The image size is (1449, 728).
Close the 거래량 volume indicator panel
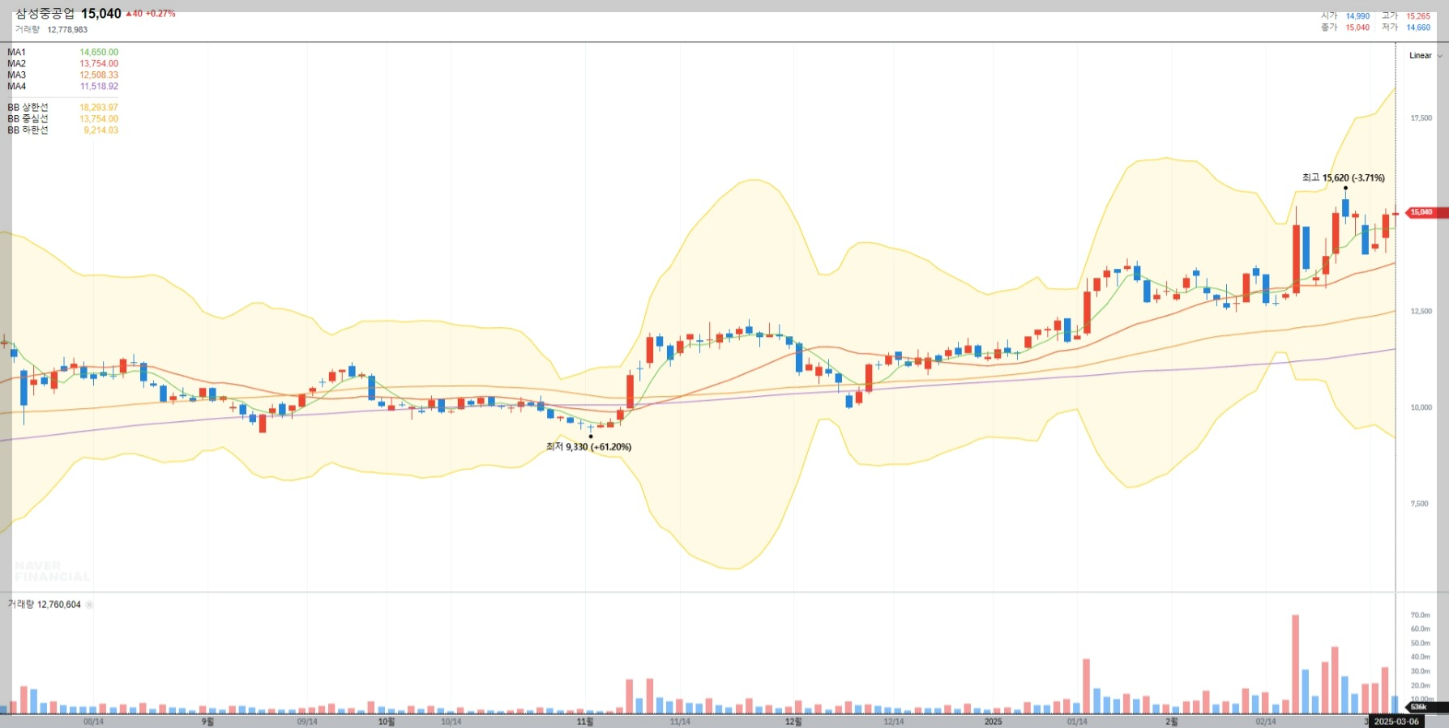(x=89, y=605)
